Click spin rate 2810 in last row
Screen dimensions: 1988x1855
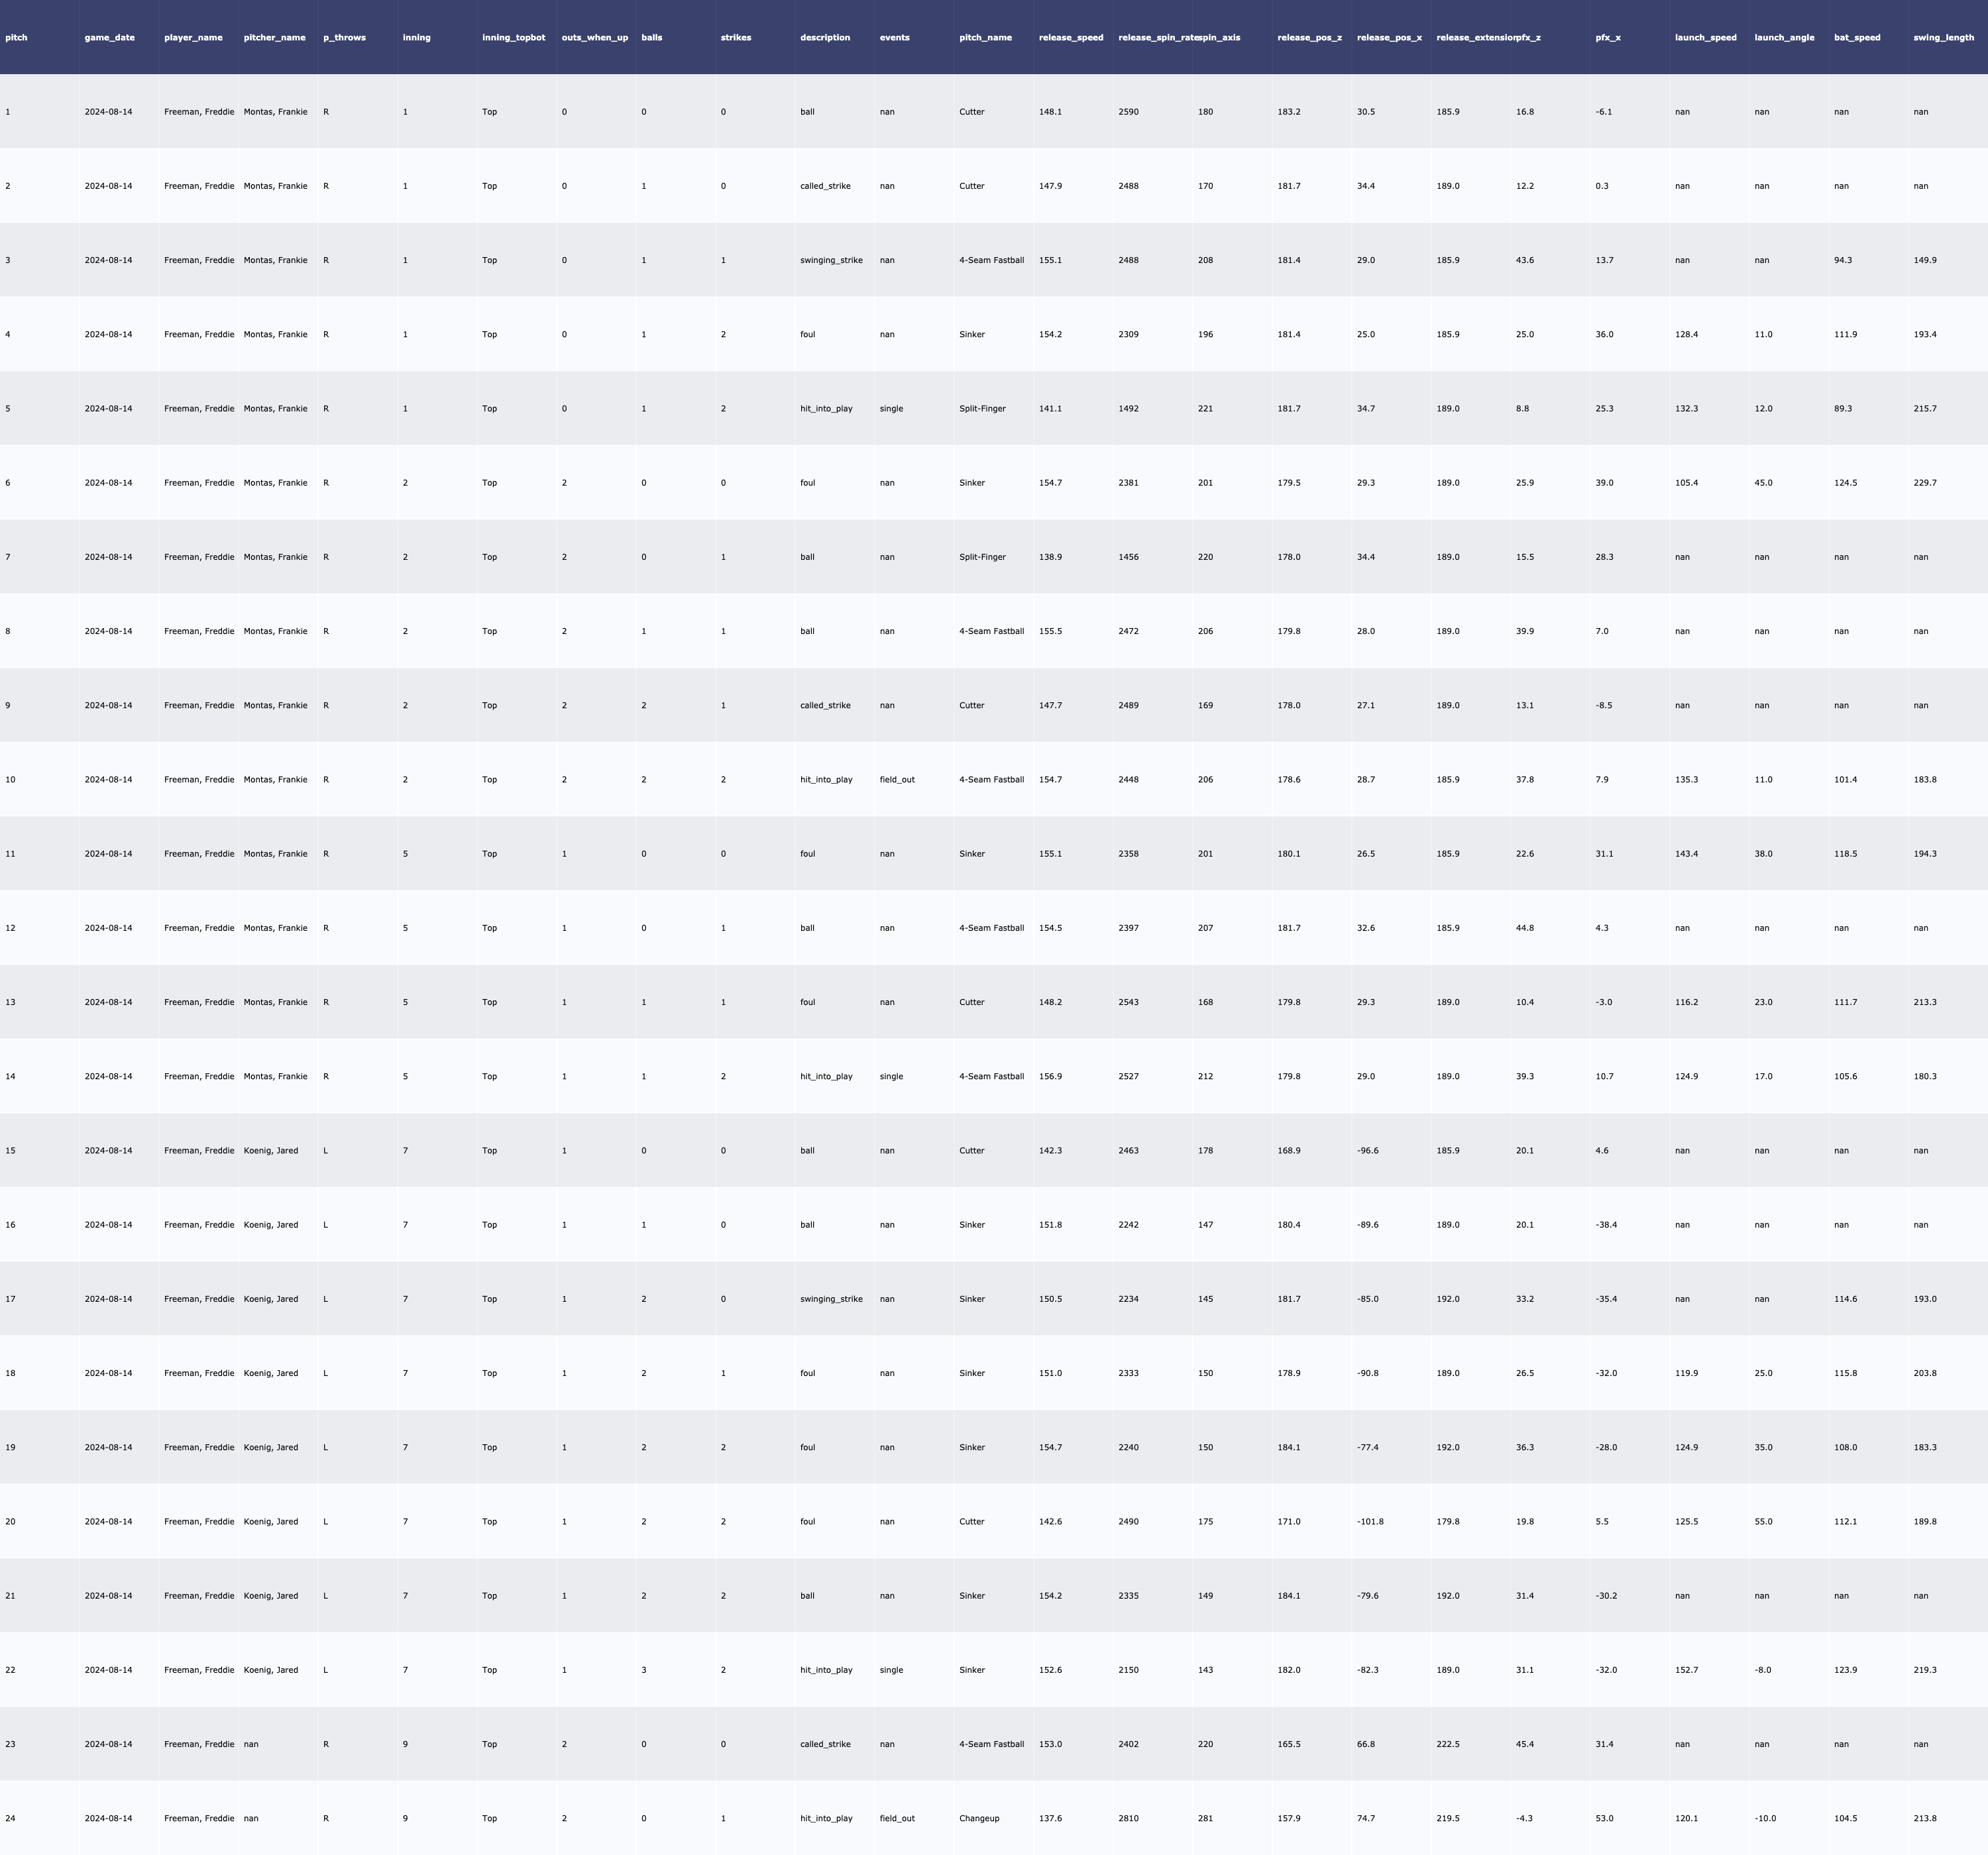coord(1128,1818)
